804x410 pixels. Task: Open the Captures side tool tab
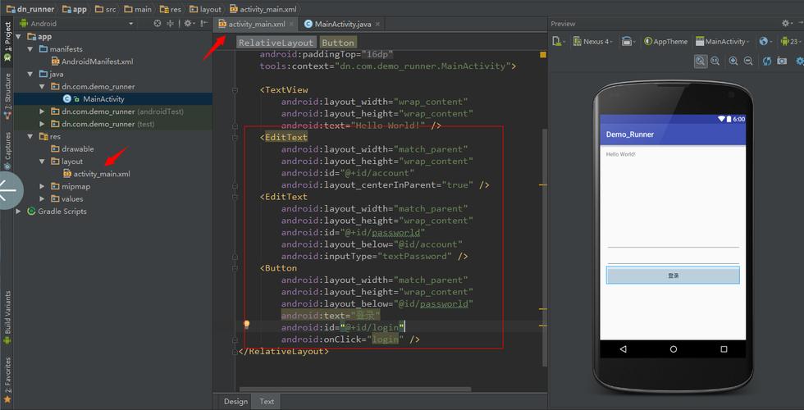tap(7, 151)
